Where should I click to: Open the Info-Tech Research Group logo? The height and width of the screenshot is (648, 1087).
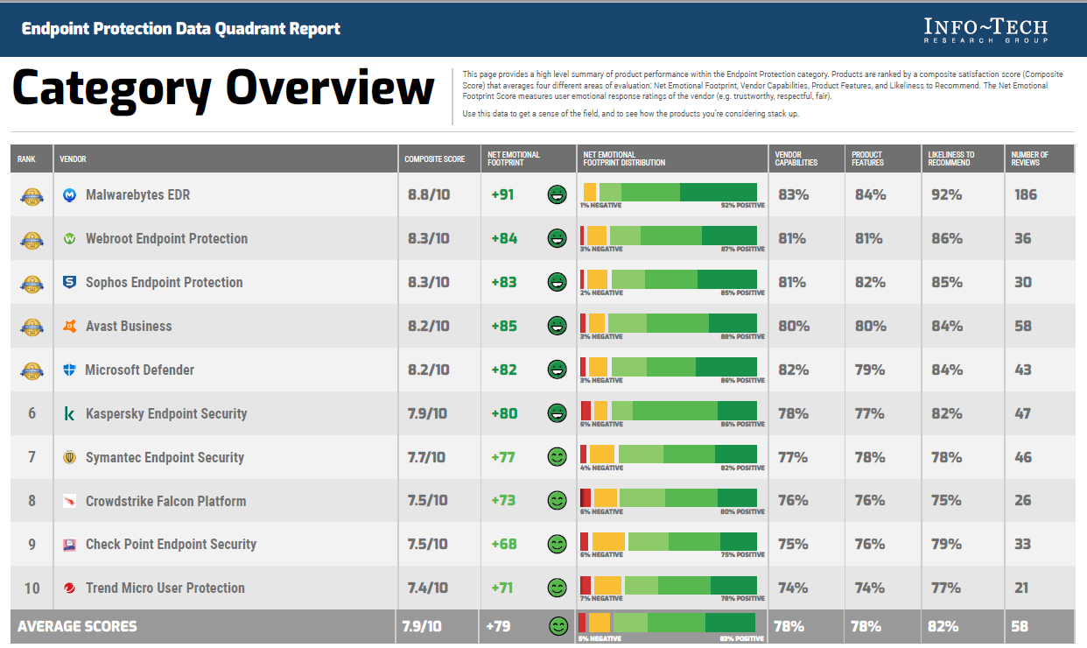[985, 29]
